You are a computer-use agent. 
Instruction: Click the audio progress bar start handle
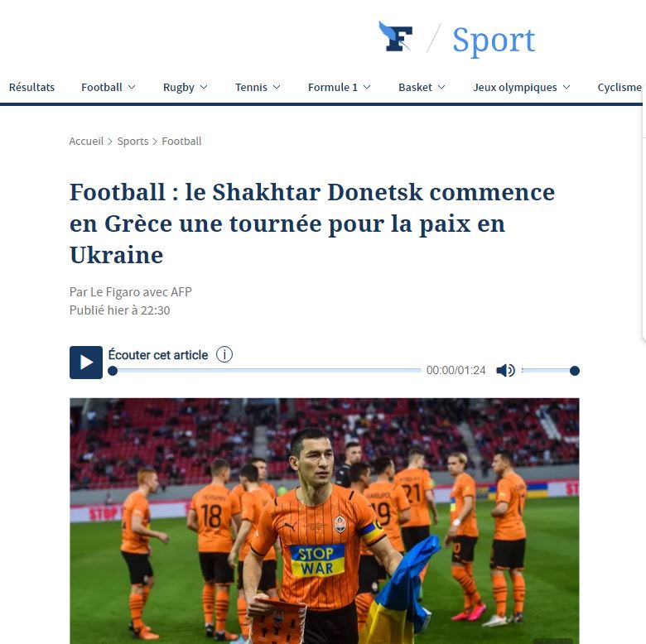(x=113, y=371)
